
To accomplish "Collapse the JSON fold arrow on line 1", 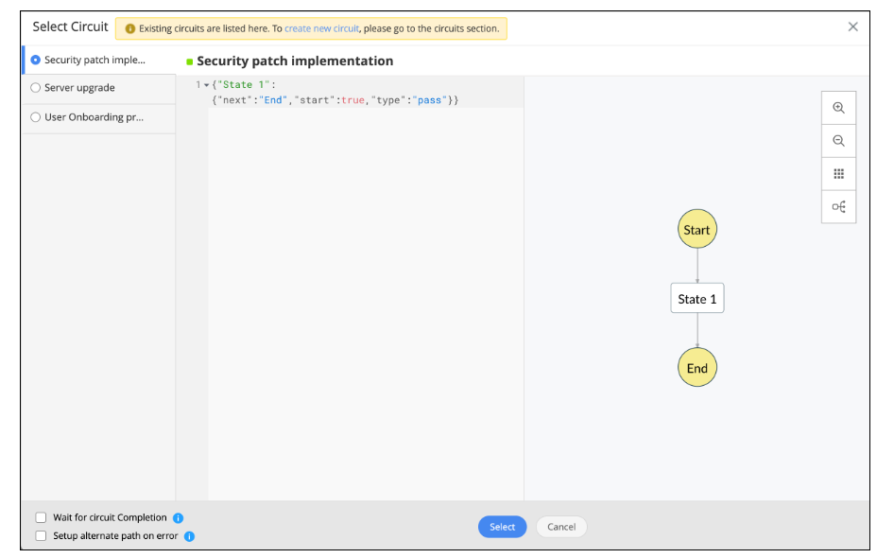I will pos(206,85).
